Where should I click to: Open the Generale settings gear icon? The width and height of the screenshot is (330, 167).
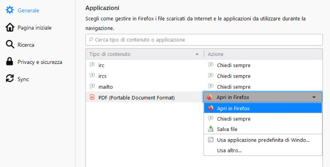tap(10, 10)
